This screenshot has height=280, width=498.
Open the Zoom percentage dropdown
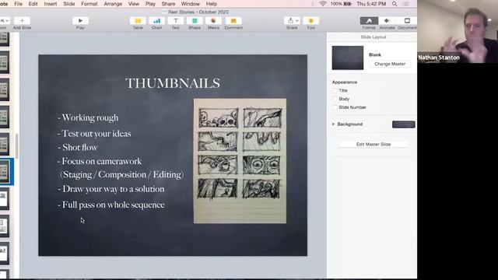tap(5, 21)
